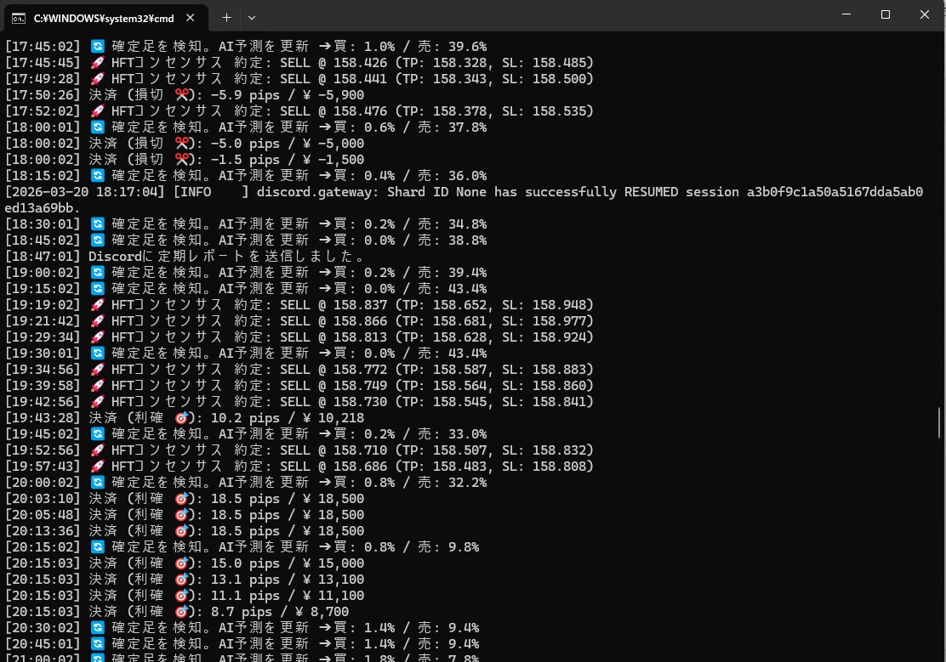Image resolution: width=946 pixels, height=662 pixels.
Task: Click the refresh emoji in the 18:15:02 line
Action: tap(97, 175)
